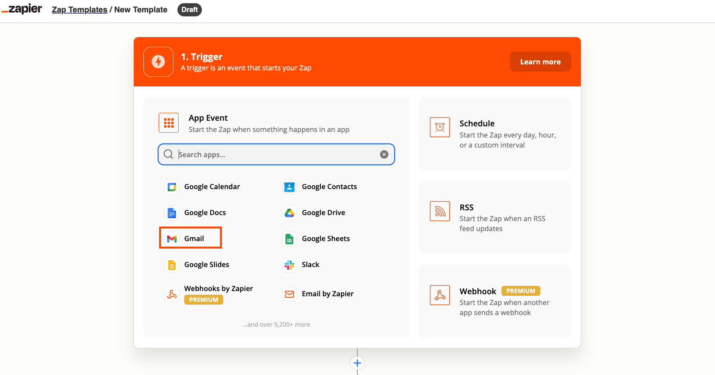Select the Schedule trigger title
This screenshot has width=715, height=375.
coord(477,124)
